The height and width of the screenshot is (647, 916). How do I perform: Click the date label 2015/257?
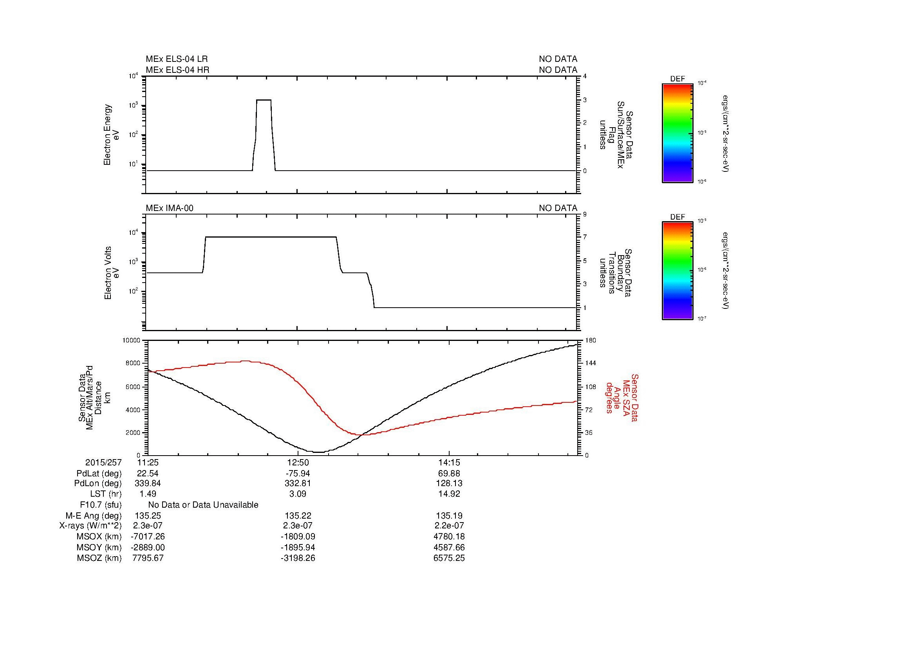pos(103,462)
